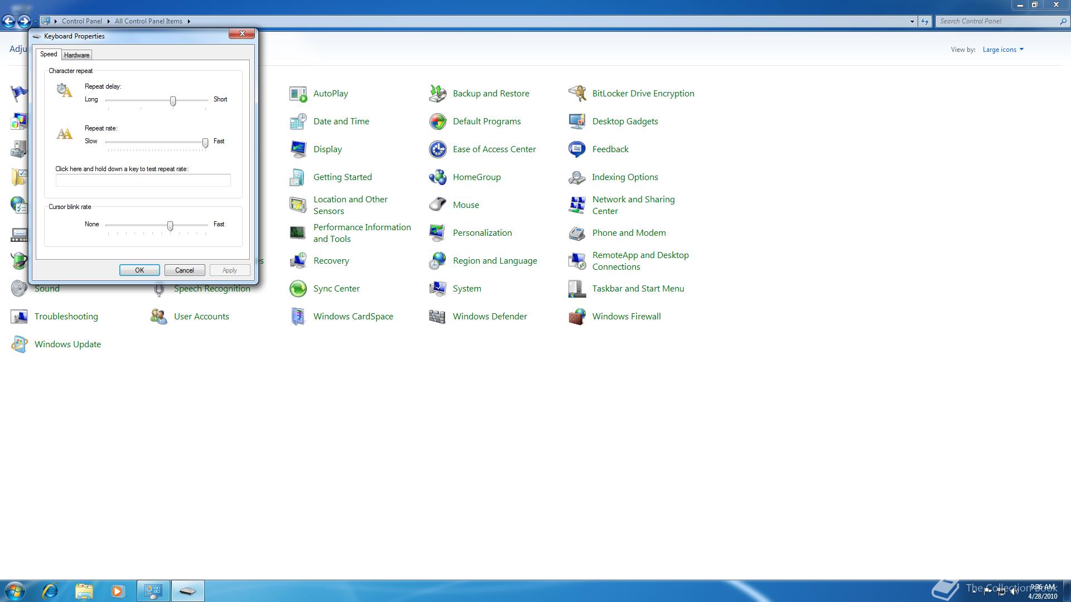The image size is (1071, 602).
Task: Open the Feedback icon
Action: tap(577, 149)
